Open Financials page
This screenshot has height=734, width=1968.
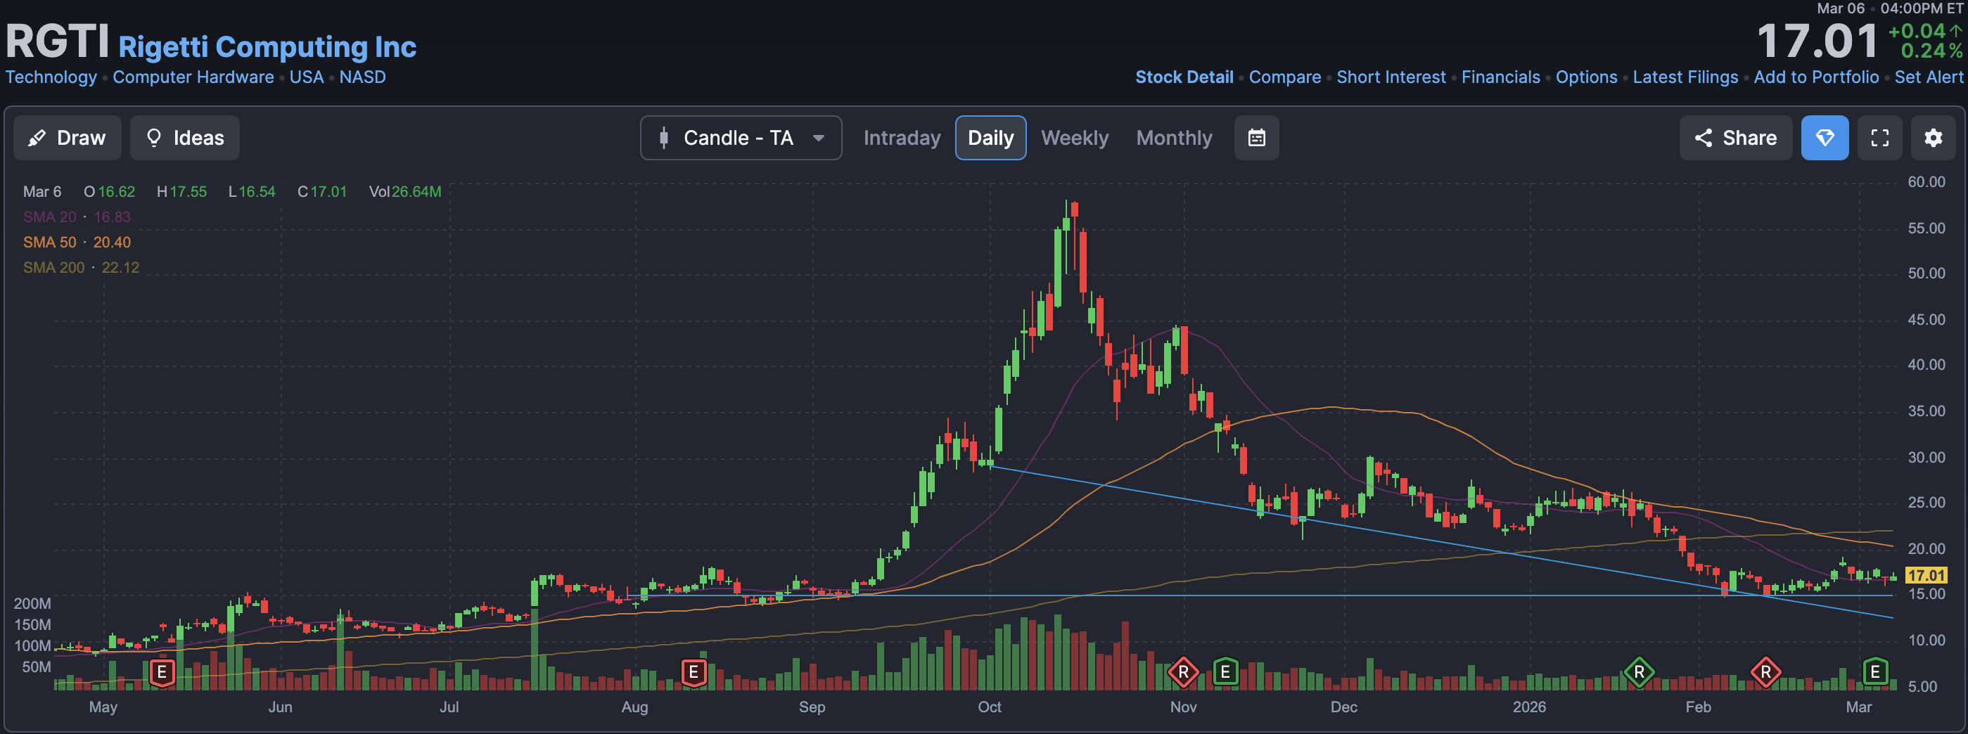(x=1500, y=77)
